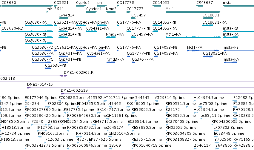Click the Cyp4ae1-PA protein label

pos(98,53)
